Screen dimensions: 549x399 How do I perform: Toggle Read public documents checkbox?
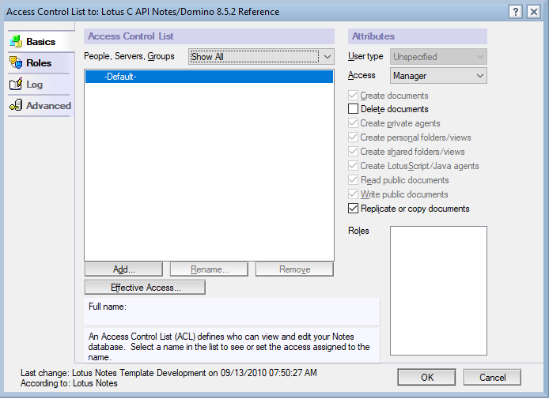[x=353, y=179]
